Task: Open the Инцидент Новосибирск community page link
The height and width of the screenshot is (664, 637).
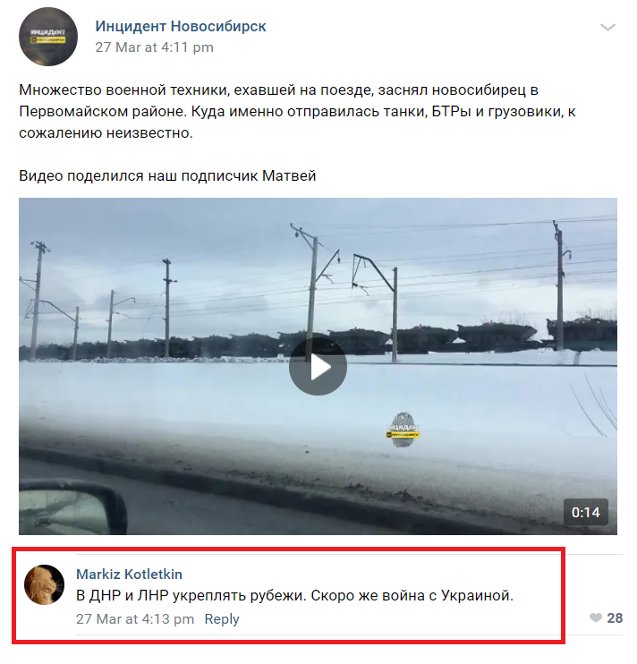Action: click(181, 26)
